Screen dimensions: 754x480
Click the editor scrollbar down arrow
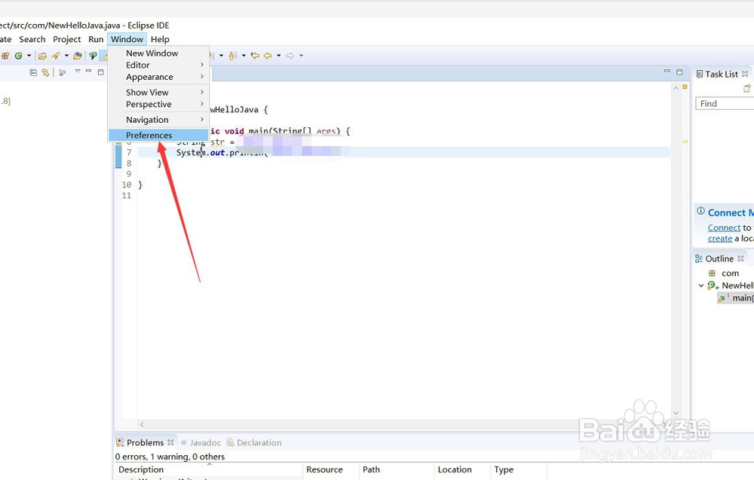(676, 413)
